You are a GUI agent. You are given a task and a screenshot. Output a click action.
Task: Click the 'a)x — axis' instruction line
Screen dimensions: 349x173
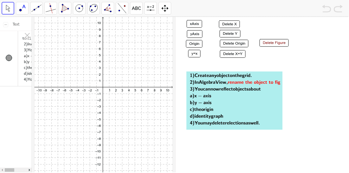click(201, 96)
